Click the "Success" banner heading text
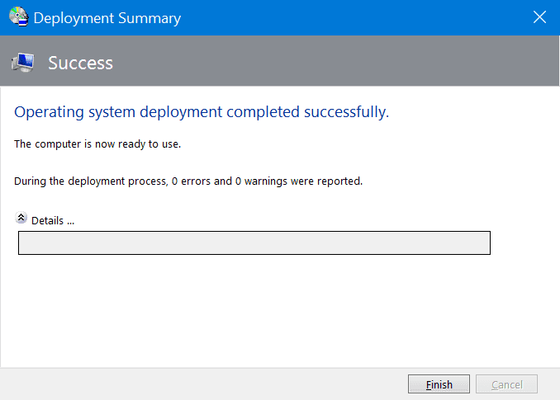This screenshot has width=560, height=400. click(x=80, y=63)
